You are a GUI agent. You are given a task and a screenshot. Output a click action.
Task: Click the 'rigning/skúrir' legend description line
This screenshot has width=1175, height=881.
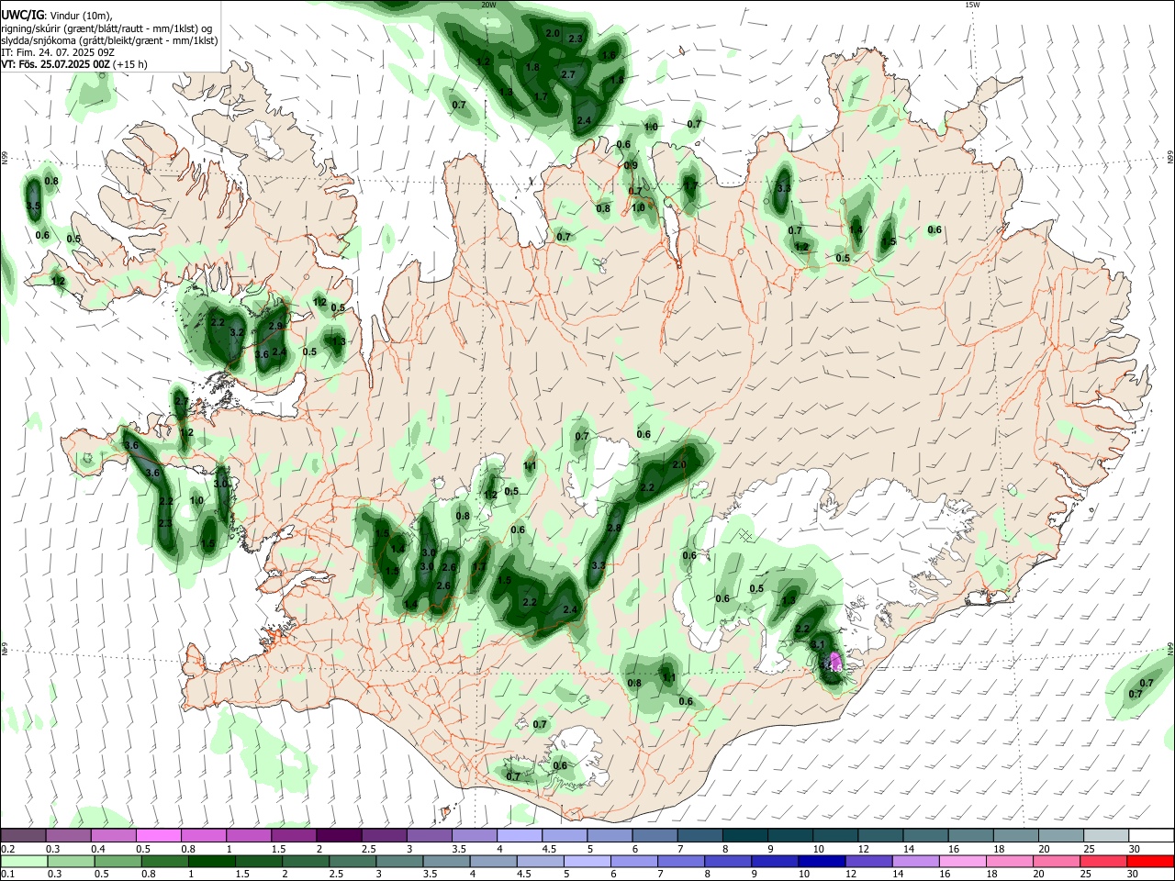click(x=106, y=28)
